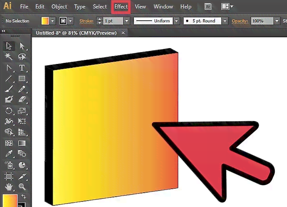
Task: Expand the stroke color dropdown arrow
Action: click(x=71, y=21)
